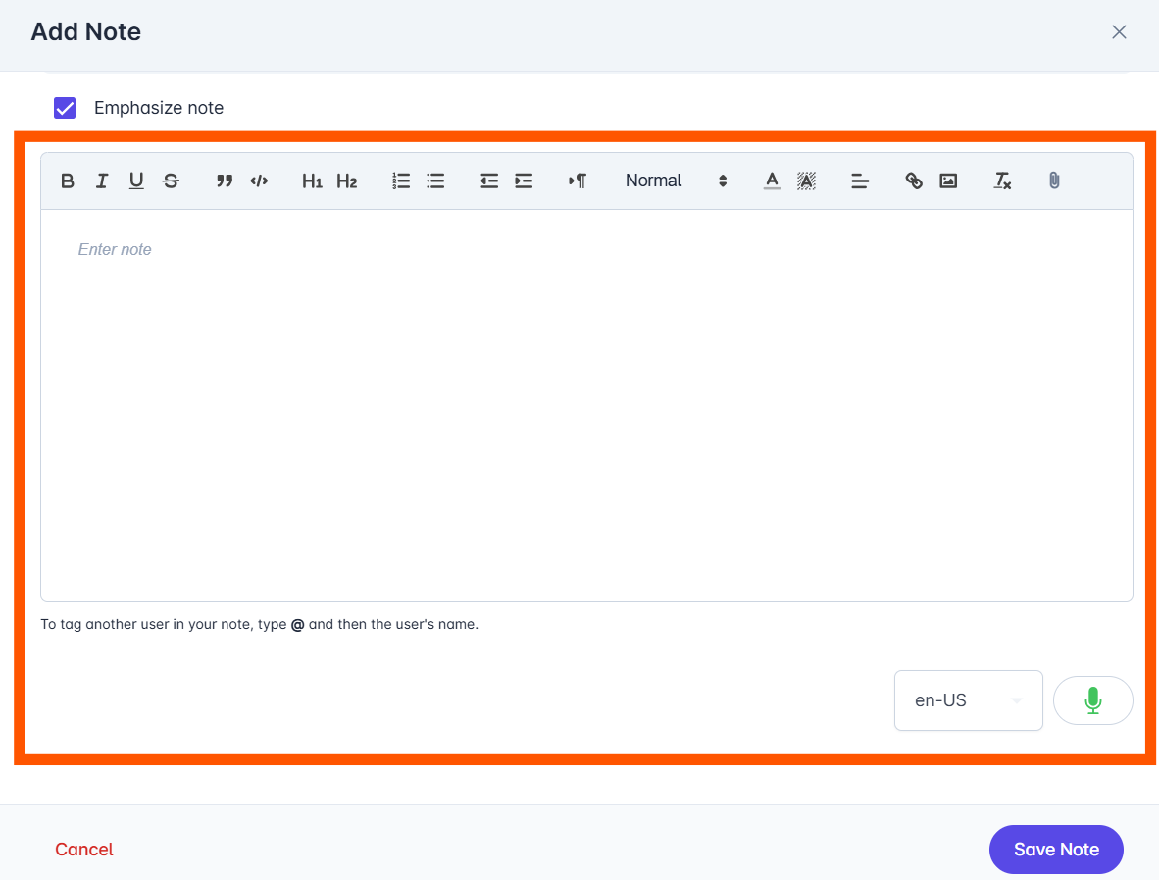The height and width of the screenshot is (880, 1159).
Task: Attach a file with the paperclip icon
Action: point(1054,181)
